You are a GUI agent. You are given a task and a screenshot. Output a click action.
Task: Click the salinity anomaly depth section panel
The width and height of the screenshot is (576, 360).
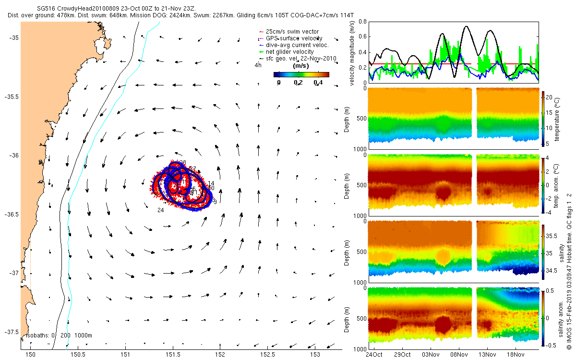coord(453,317)
